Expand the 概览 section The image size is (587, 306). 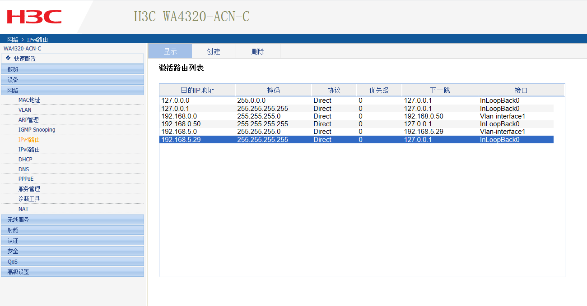[x=72, y=69]
